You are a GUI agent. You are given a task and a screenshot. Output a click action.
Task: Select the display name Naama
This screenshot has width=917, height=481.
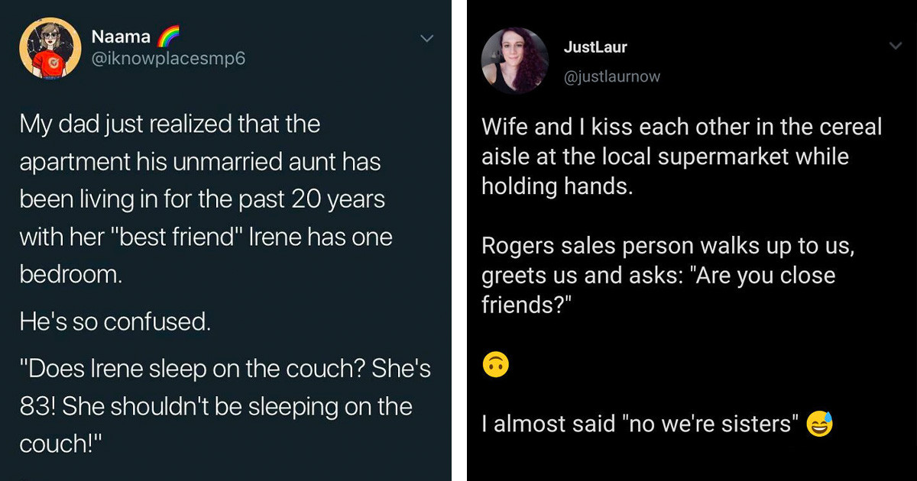click(x=121, y=35)
